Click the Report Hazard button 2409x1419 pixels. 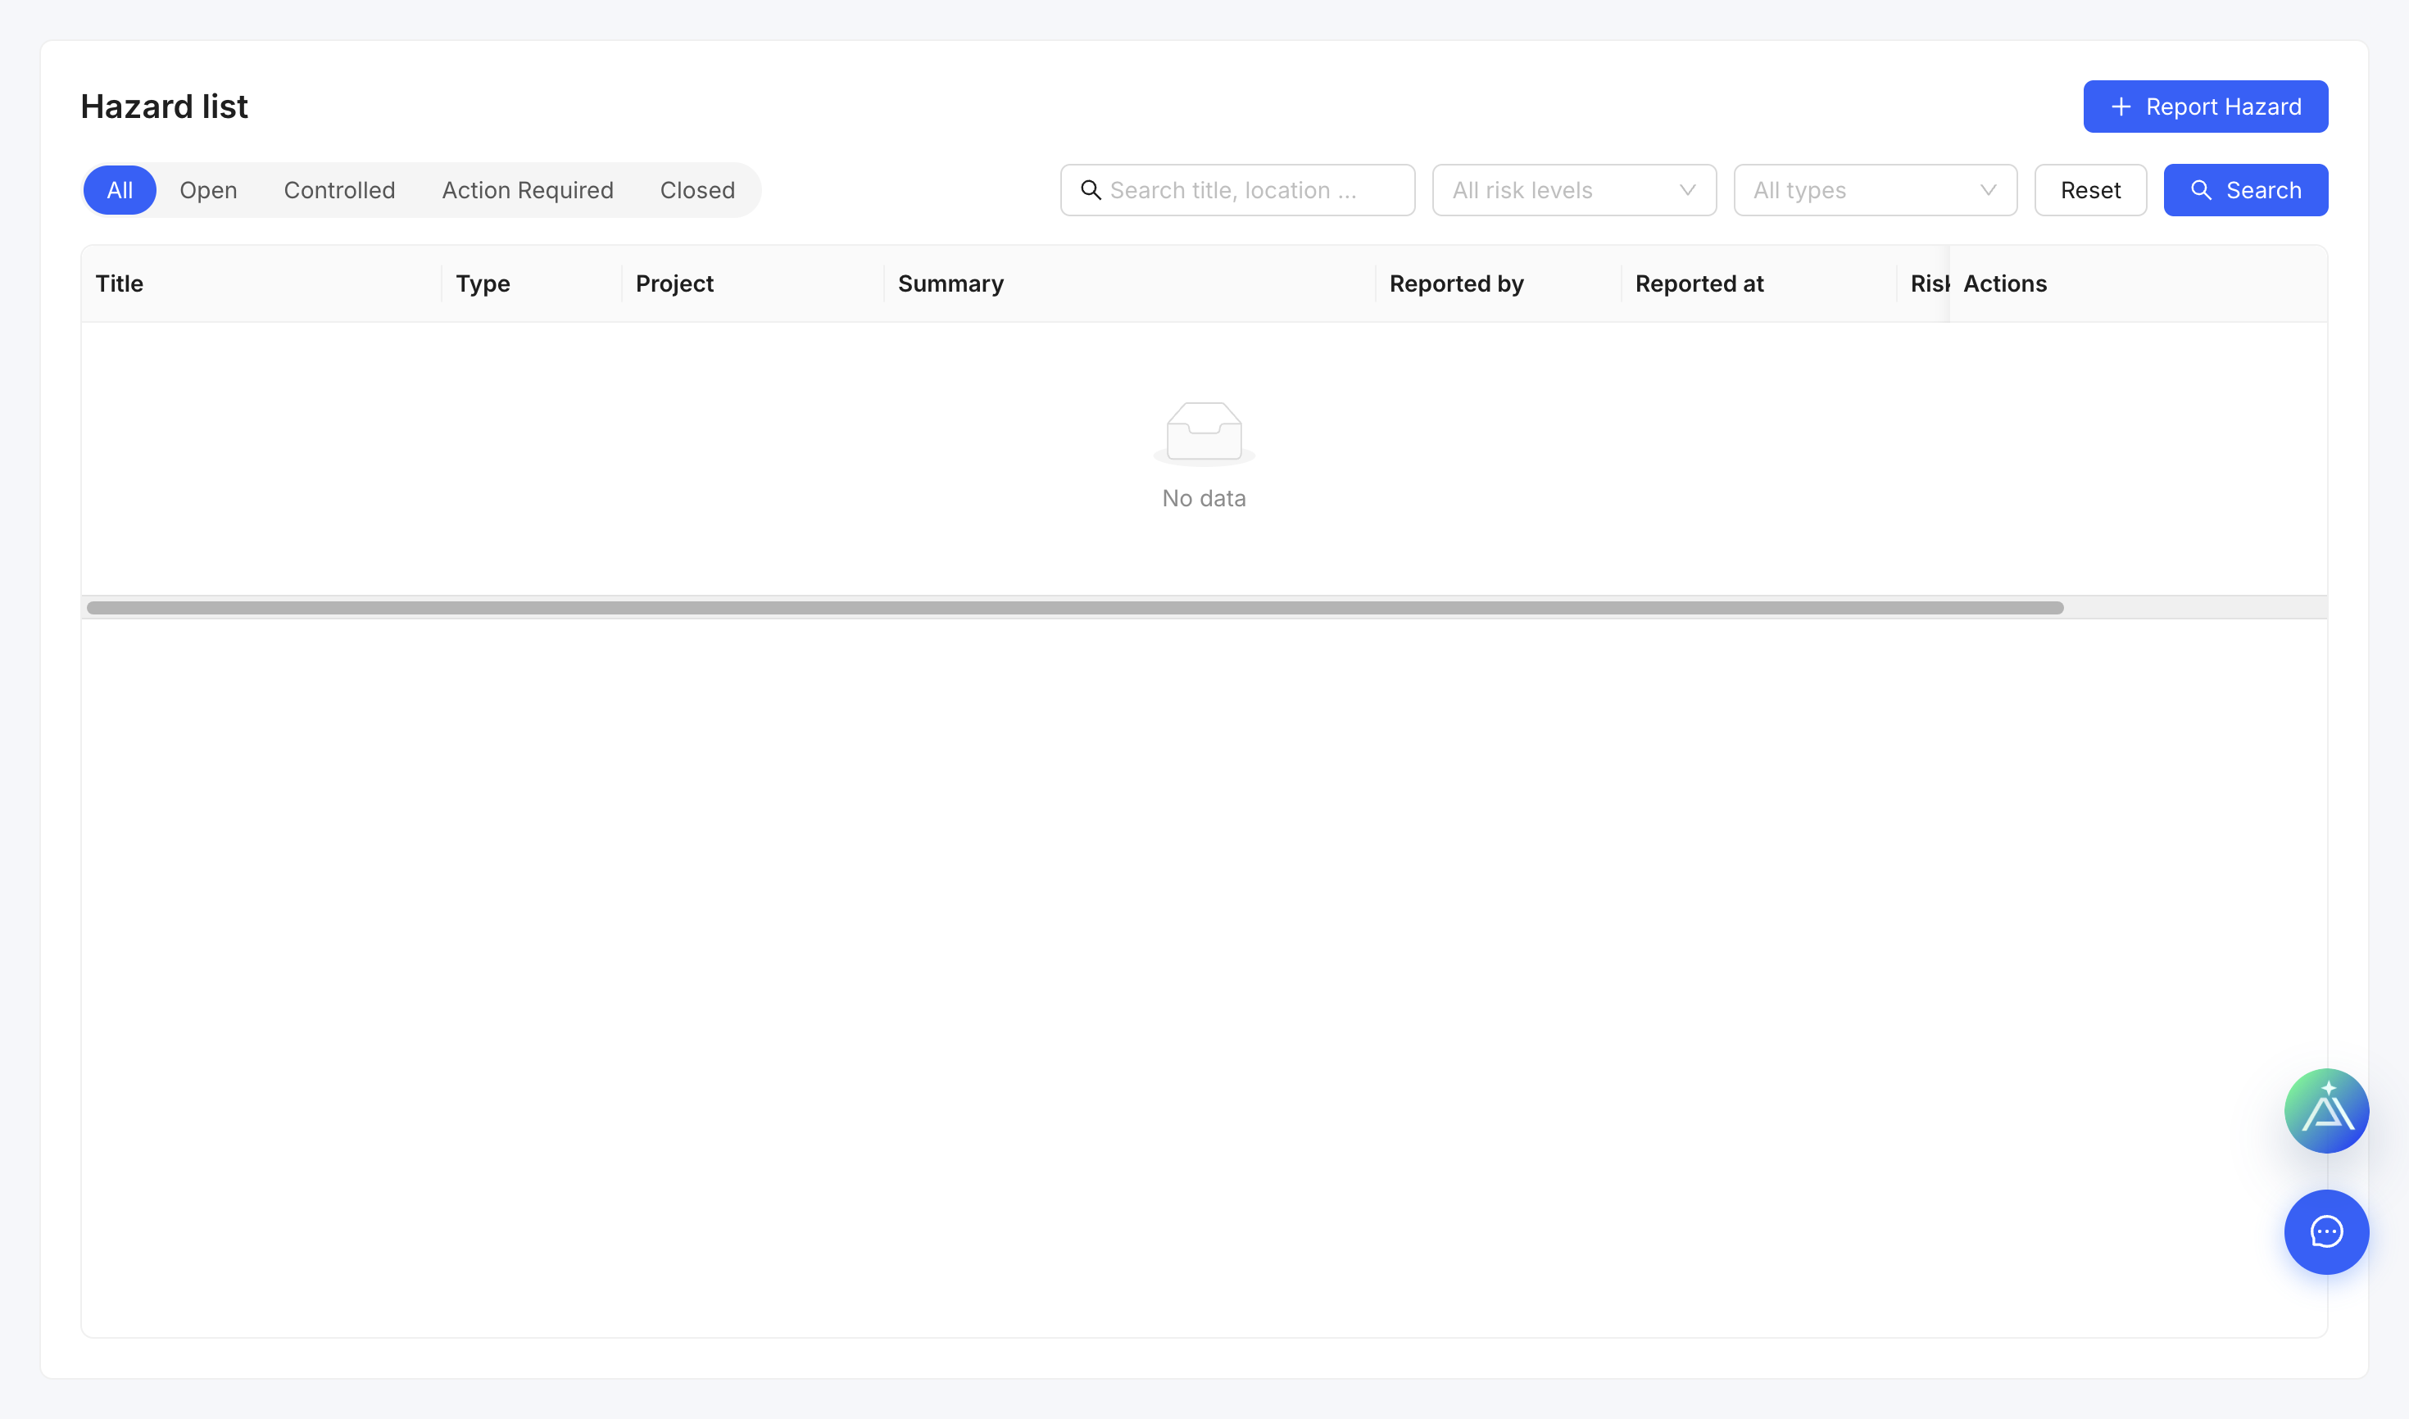click(x=2204, y=107)
